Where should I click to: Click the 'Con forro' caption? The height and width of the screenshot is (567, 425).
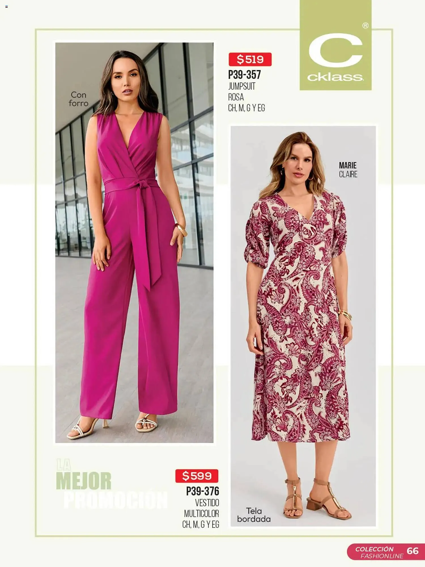[x=78, y=99]
